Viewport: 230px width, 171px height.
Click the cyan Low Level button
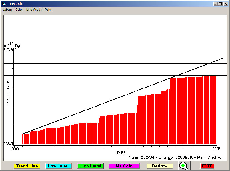coord(58,166)
